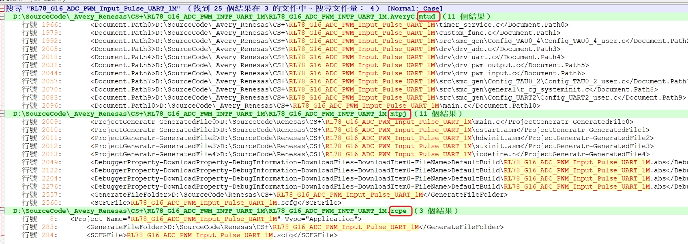This screenshot has height=244, width=688.
Task: Collapse the top search results fold marker
Action: pos(2,8)
